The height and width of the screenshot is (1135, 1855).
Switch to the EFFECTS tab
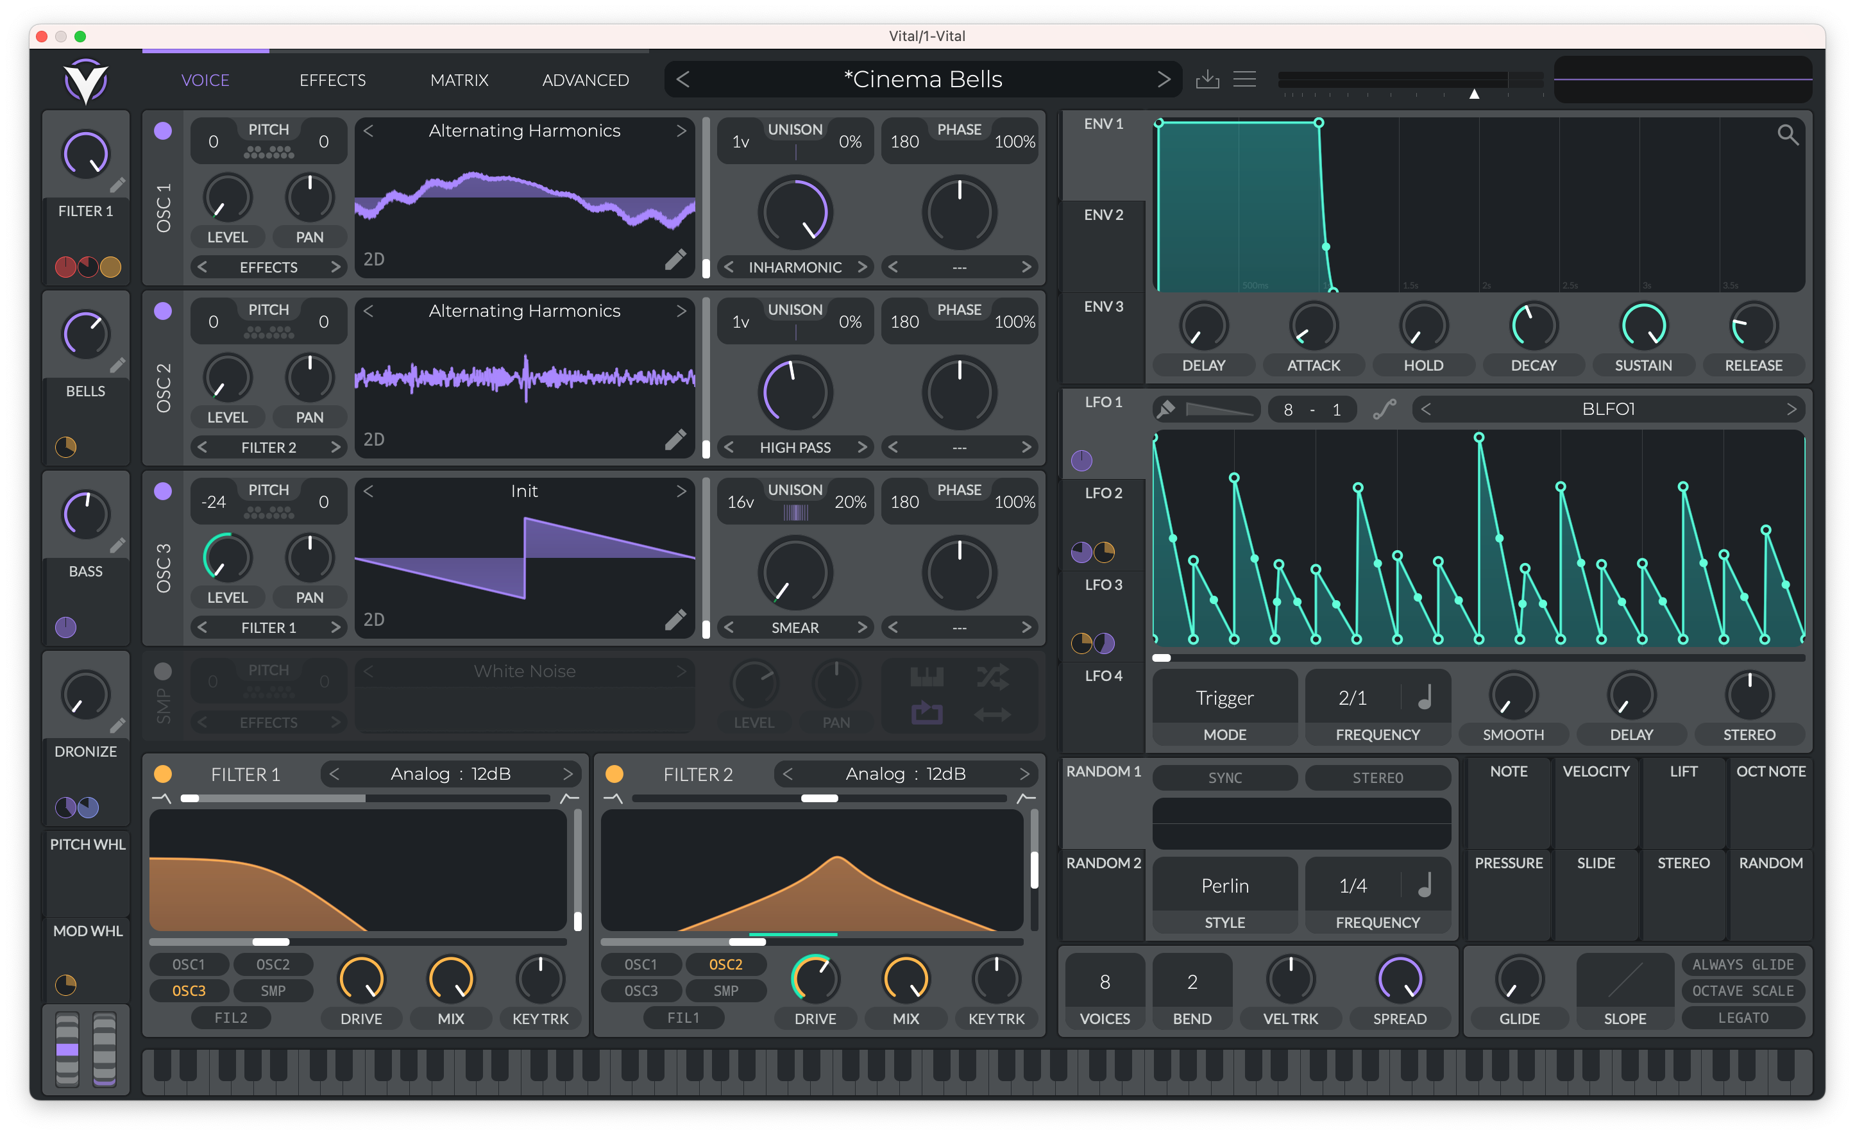point(332,80)
